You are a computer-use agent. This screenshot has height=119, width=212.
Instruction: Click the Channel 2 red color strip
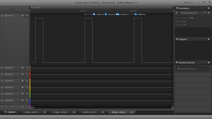pos(30,75)
